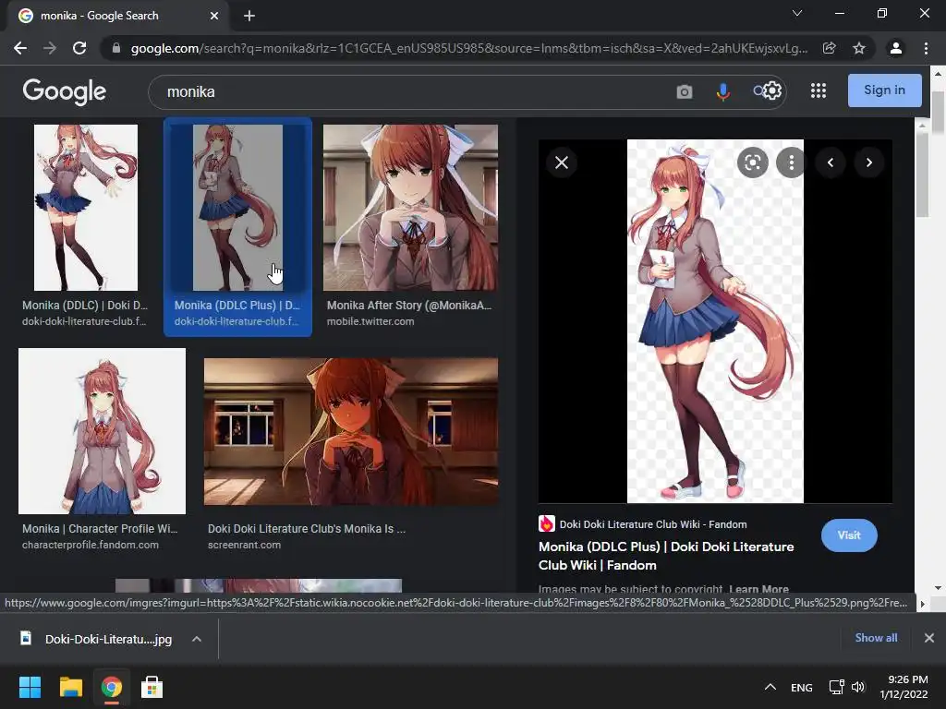Select the Monika (DDLC Plus) thumbnail
This screenshot has width=946, height=709.
point(237,208)
